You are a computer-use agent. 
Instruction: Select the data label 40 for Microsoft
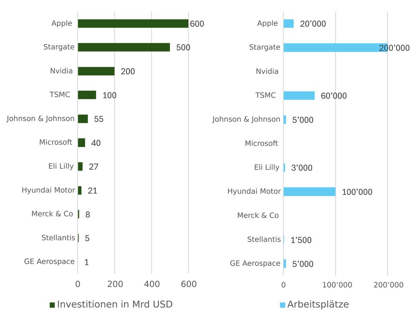[96, 143]
